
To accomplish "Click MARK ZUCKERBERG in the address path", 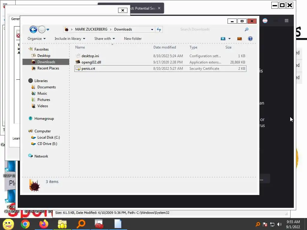I will pyautogui.click(x=91, y=29).
